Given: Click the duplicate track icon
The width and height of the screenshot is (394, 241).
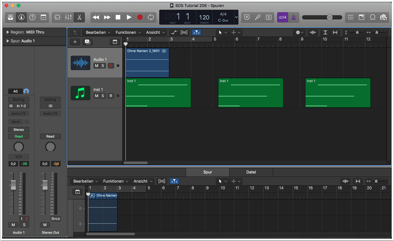Looking at the screenshot, I should tap(87, 42).
